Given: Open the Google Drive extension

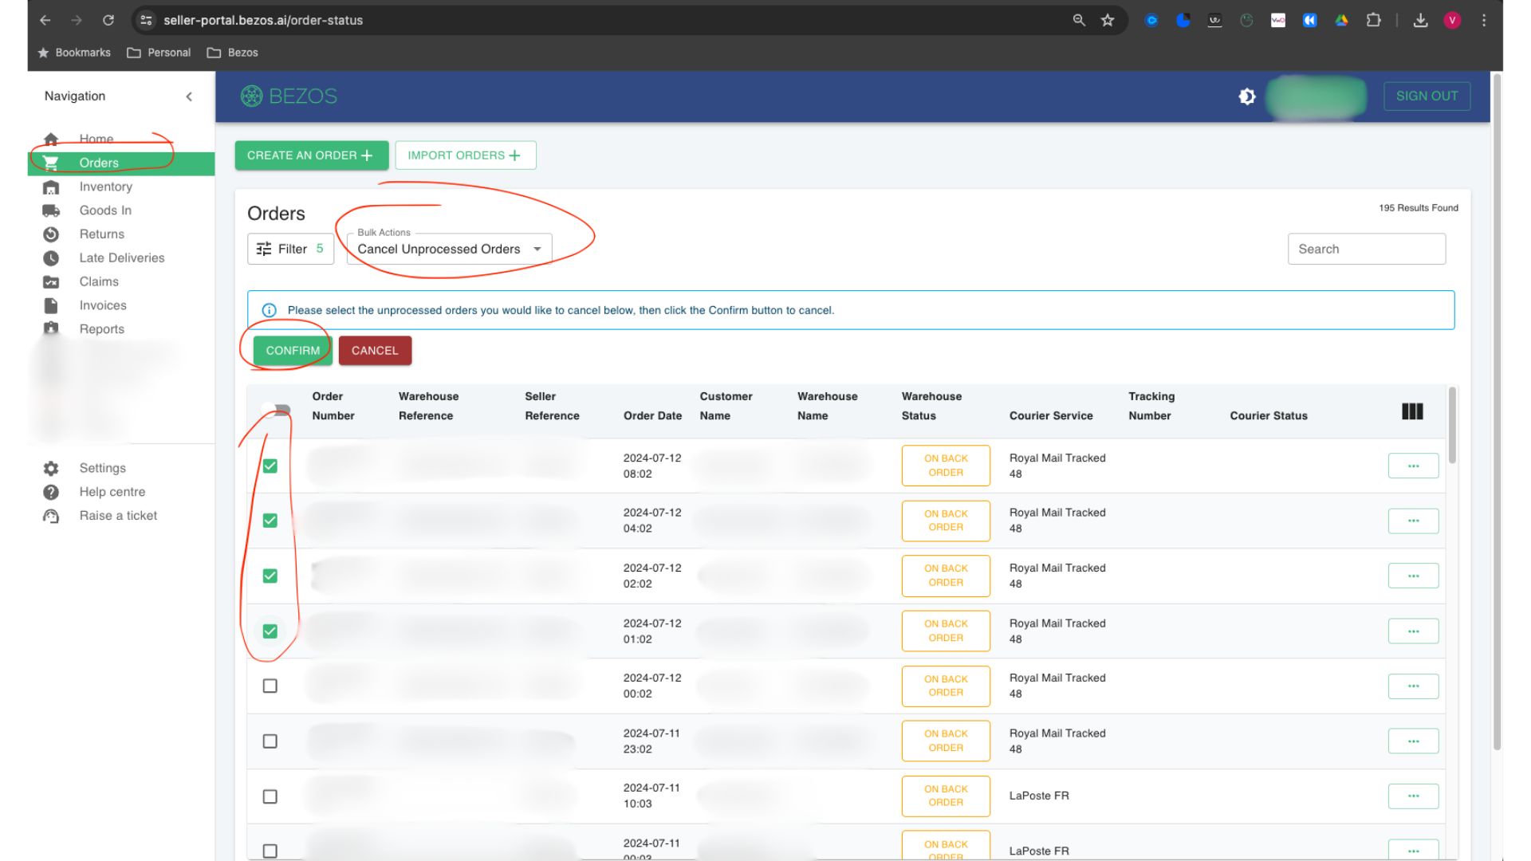Looking at the screenshot, I should 1341,21.
